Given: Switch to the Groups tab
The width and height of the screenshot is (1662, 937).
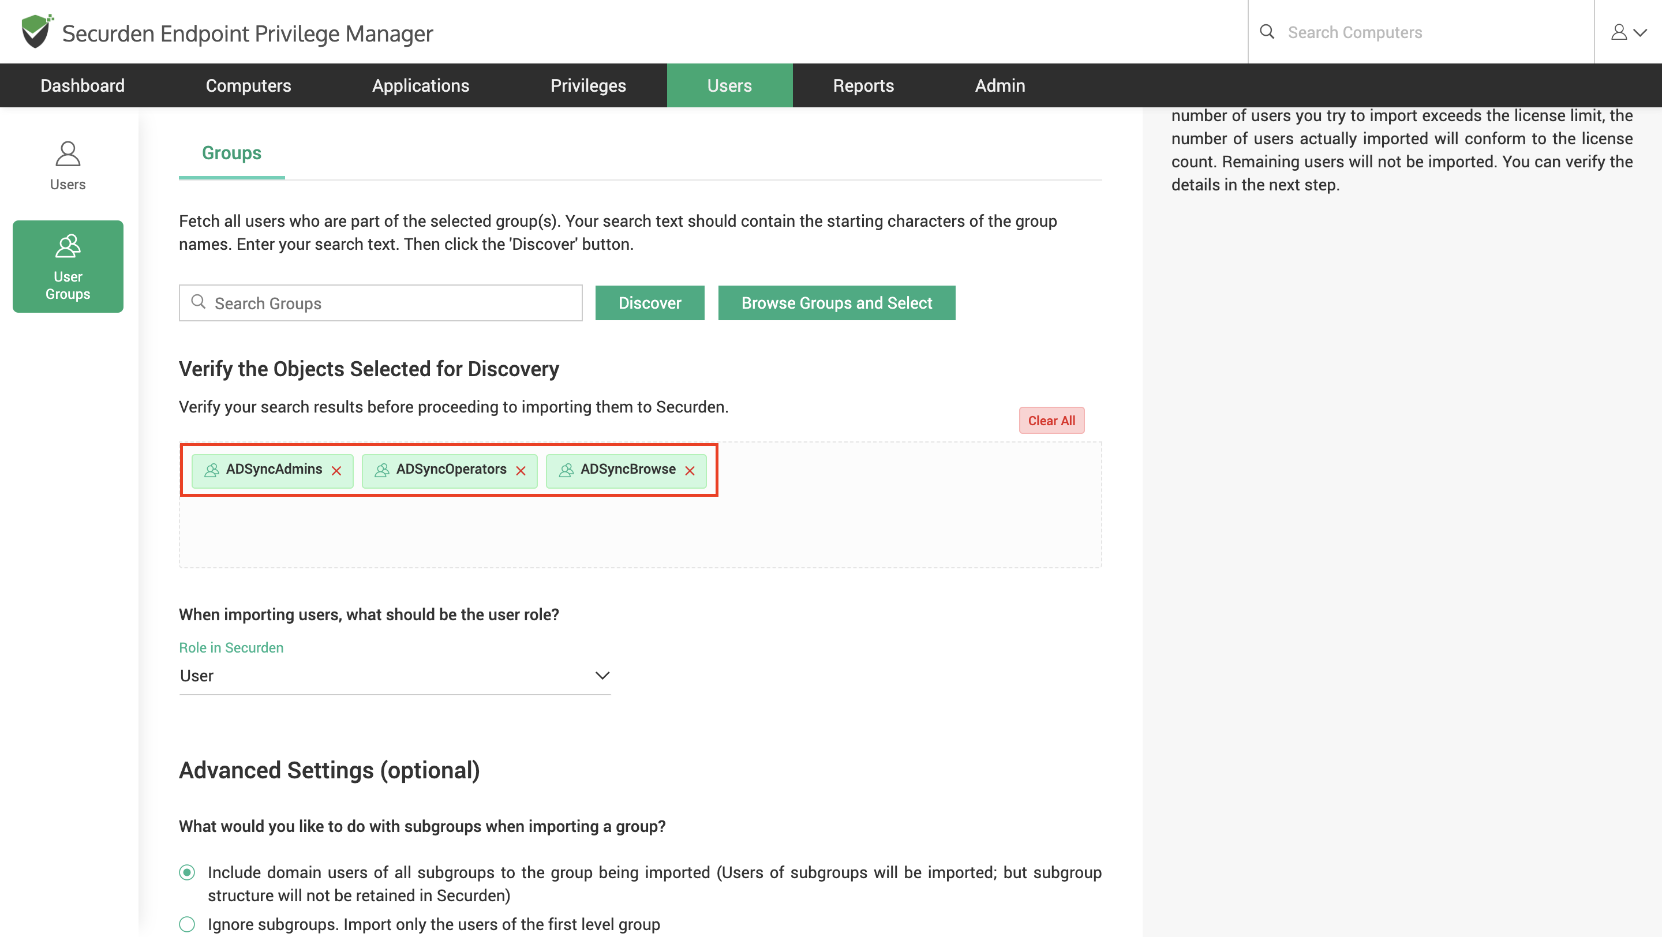Looking at the screenshot, I should point(231,153).
